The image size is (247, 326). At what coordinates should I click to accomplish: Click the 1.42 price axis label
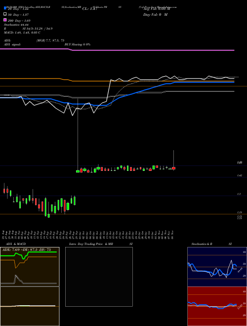tap(240, 176)
